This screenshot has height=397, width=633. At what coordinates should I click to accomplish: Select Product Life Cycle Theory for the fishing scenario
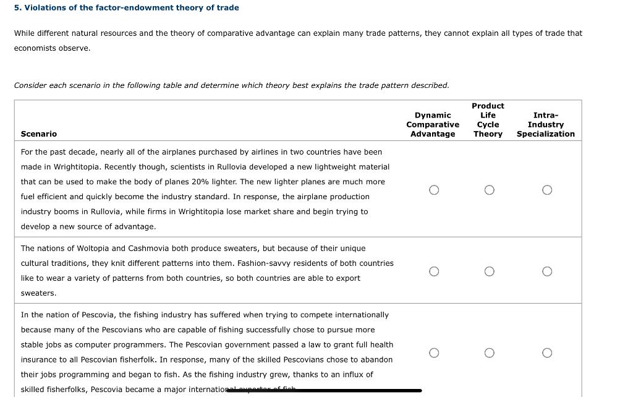click(x=489, y=352)
